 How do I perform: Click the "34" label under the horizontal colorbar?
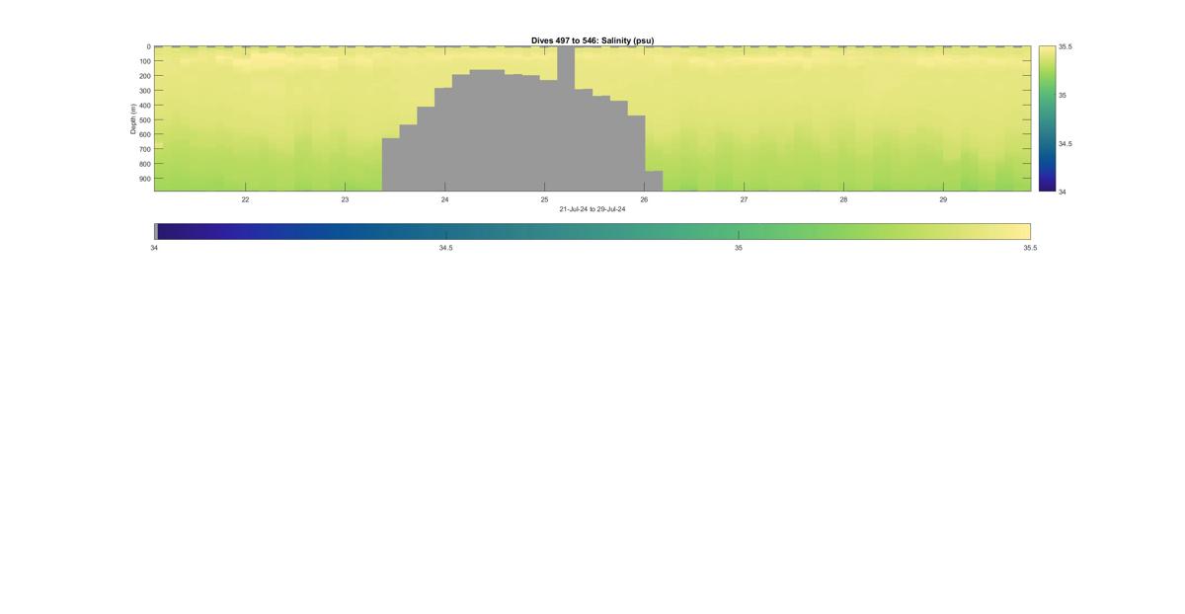[x=154, y=248]
